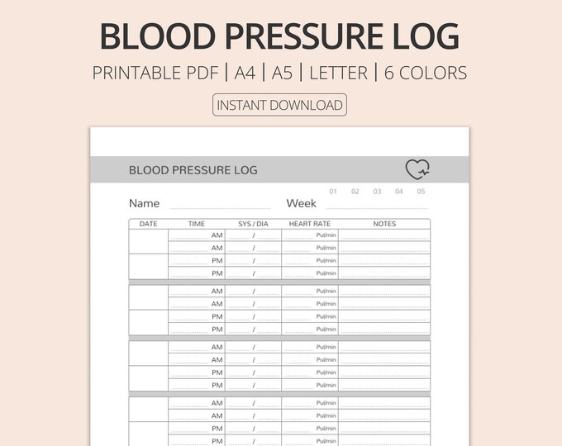Select week number 05
562x446 pixels.
coord(421,192)
